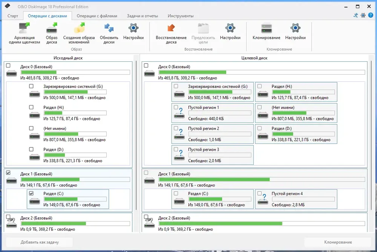Viewport: 377px width, 252px height.
Task: Click target Disk 1 drive icon
Action: [149, 180]
